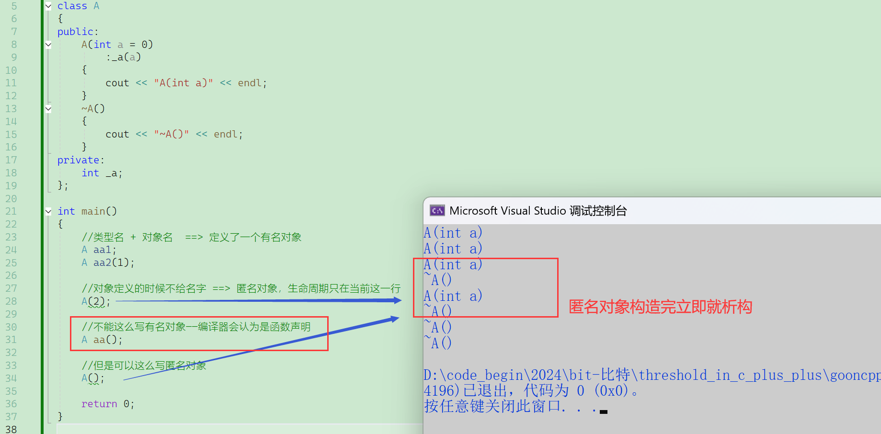Screen dimensions: 881x434
Task: Click the comment about 匿名对象 生命周期
Action: pyautogui.click(x=241, y=288)
